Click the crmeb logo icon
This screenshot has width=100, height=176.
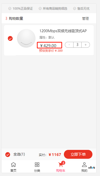pos(92,167)
